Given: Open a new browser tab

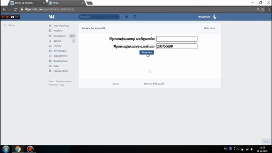Looking at the screenshot, I should [x=90, y=3].
